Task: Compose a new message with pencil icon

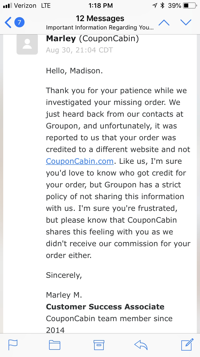Action: click(x=187, y=344)
